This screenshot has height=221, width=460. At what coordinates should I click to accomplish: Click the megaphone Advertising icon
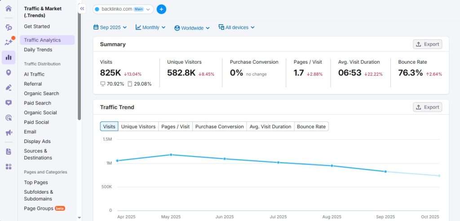tap(9, 133)
